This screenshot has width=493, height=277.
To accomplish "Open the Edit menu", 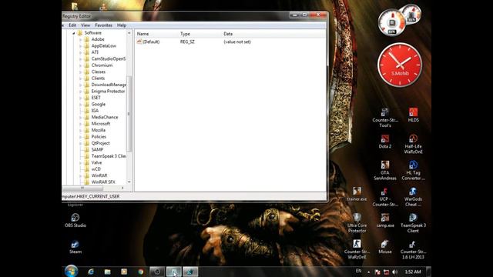I will click(x=72, y=25).
